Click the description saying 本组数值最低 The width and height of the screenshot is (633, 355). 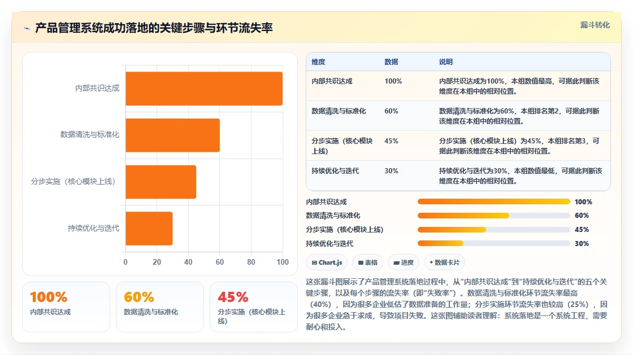pyautogui.click(x=521, y=176)
